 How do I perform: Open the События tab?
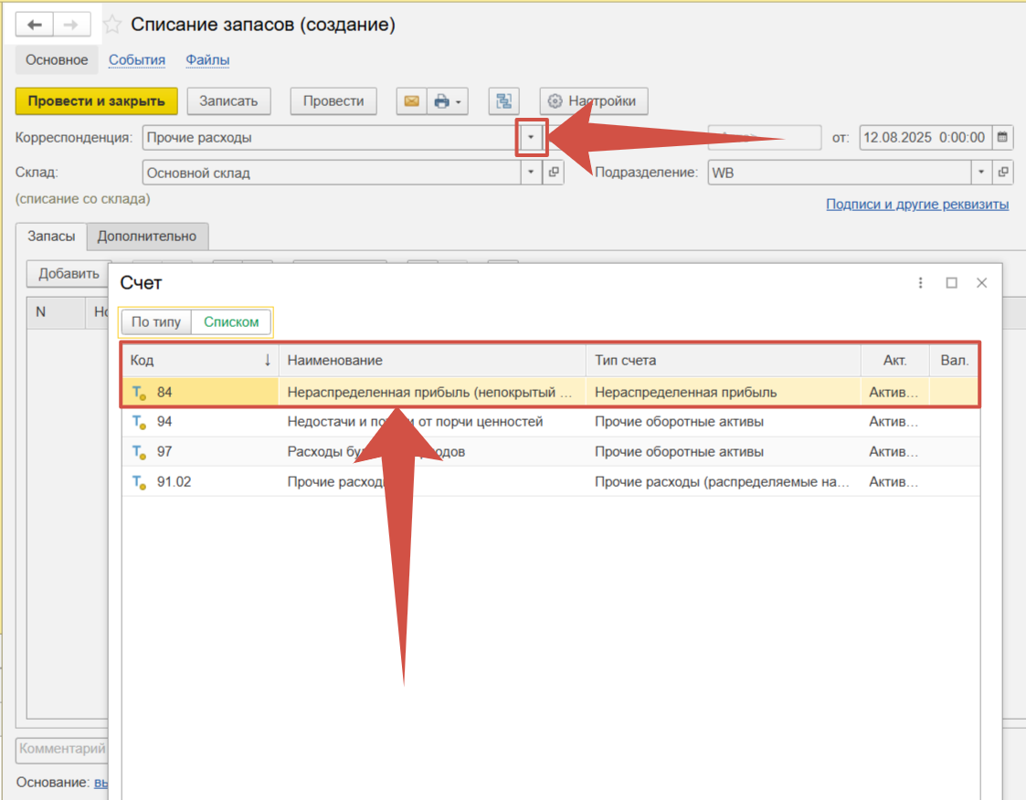[137, 60]
